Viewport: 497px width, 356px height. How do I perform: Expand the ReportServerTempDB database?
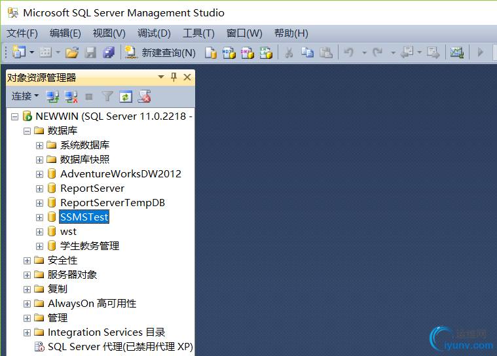click(x=39, y=203)
